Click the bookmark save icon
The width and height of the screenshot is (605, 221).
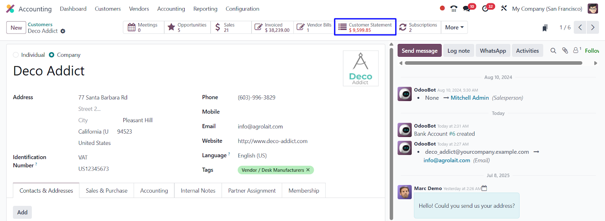[x=545, y=28]
